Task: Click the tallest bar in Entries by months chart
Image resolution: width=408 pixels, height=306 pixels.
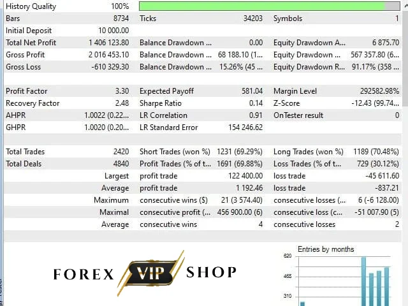Action: point(363,282)
